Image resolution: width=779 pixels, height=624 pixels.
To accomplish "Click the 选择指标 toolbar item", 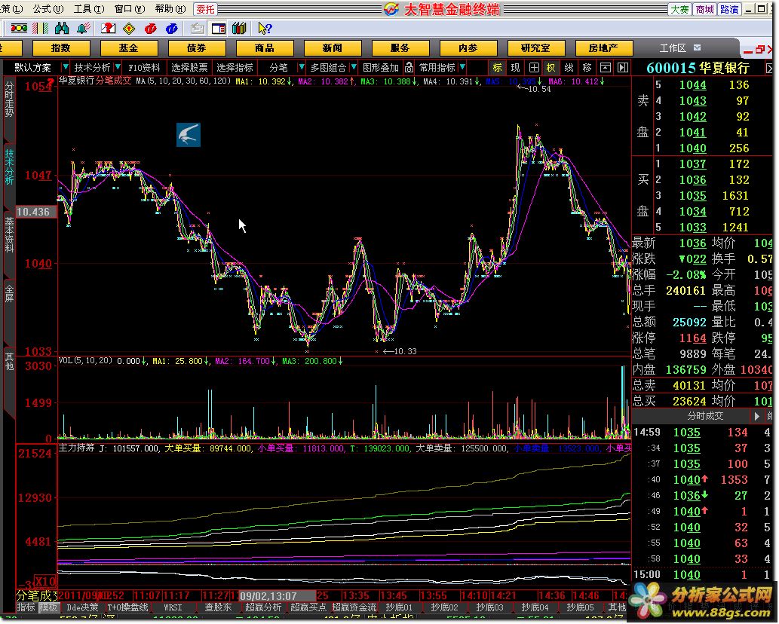I will [x=235, y=68].
